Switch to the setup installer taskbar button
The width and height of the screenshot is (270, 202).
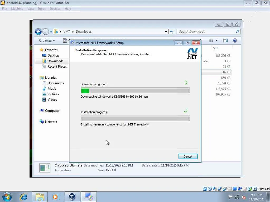(x=89, y=197)
